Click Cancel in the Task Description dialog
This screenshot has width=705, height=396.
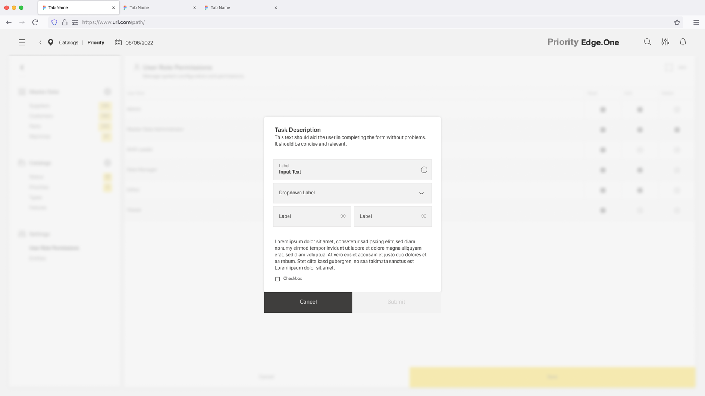click(x=308, y=302)
